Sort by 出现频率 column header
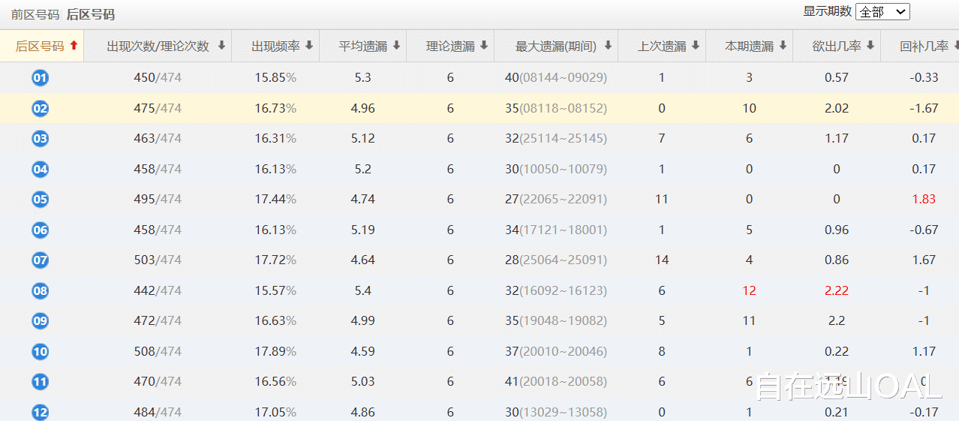 coord(275,46)
